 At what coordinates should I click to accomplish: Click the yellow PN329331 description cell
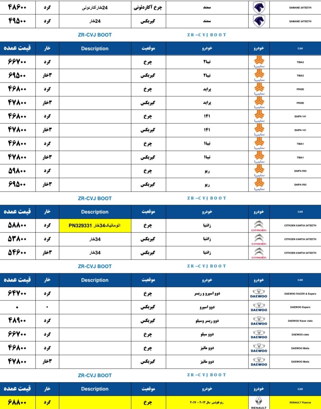(x=95, y=226)
